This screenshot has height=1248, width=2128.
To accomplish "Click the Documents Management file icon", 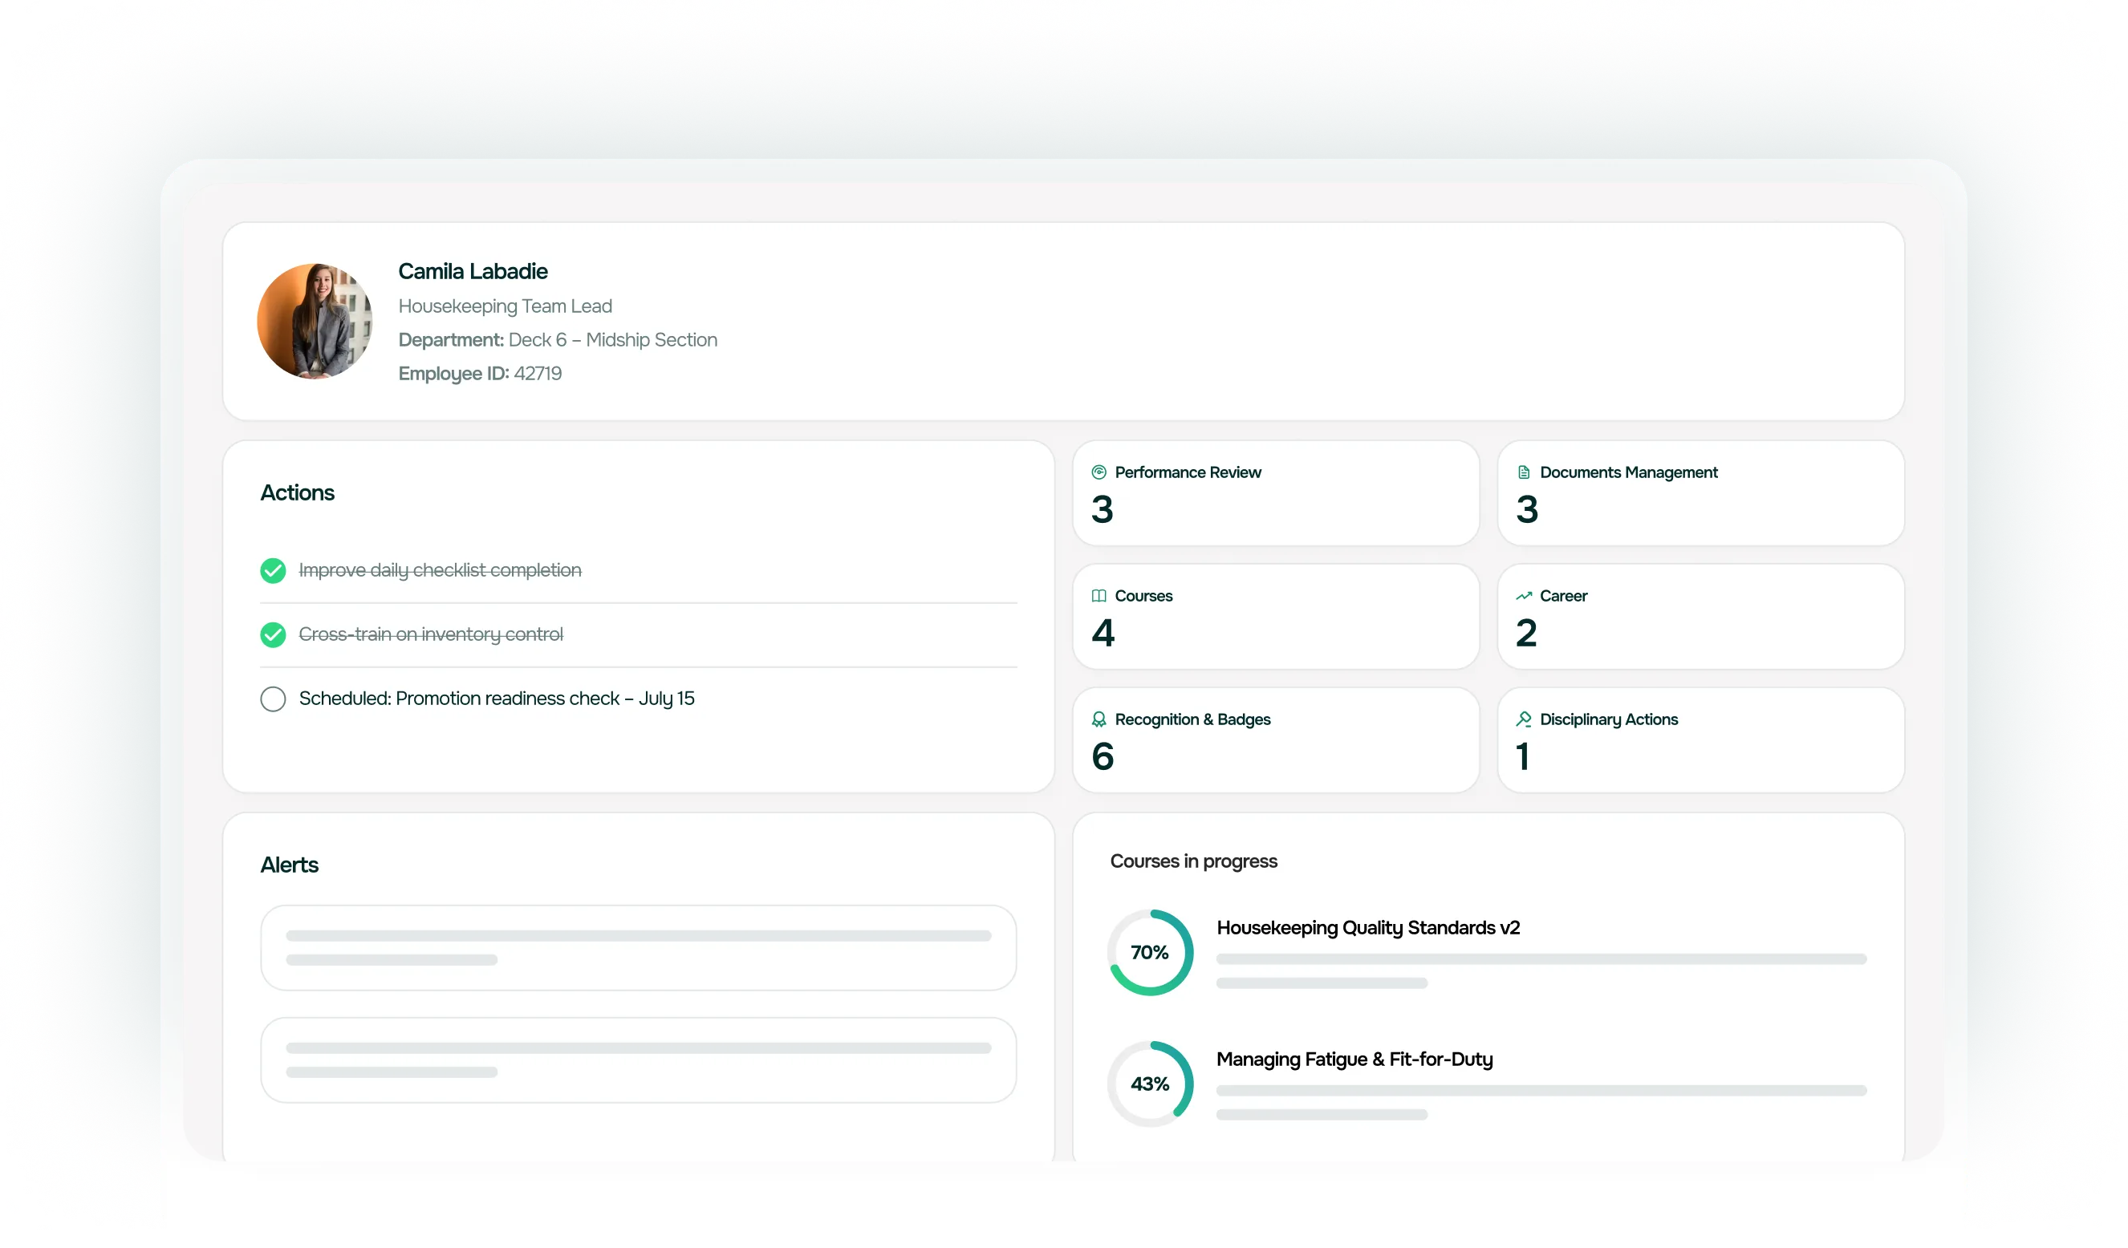I will tap(1523, 472).
